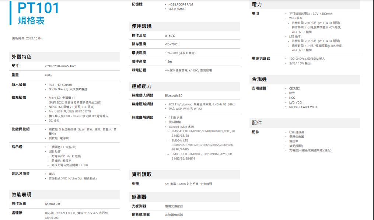This screenshot has height=220, width=374.
Task: Click the 擴充插槽 row label
Action: (19, 98)
